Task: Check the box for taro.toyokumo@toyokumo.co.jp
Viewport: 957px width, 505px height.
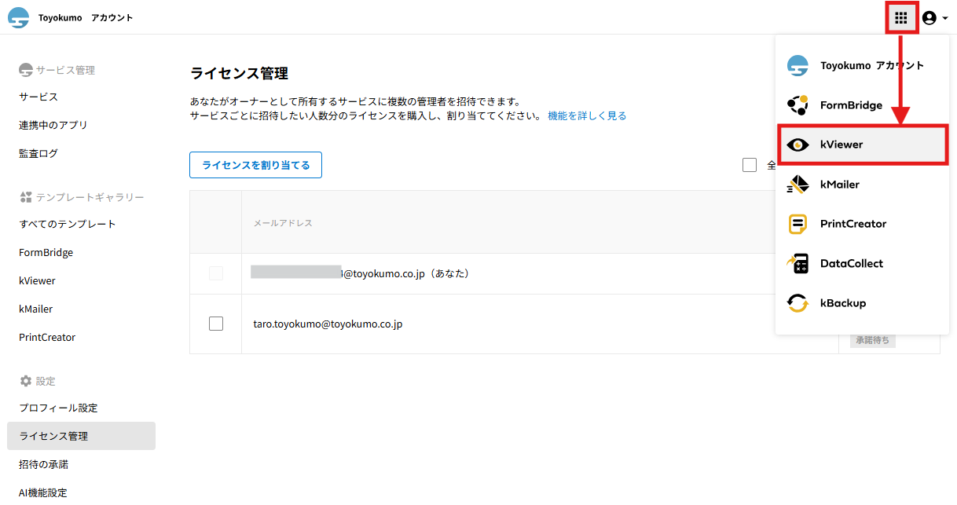Action: pyautogui.click(x=216, y=324)
